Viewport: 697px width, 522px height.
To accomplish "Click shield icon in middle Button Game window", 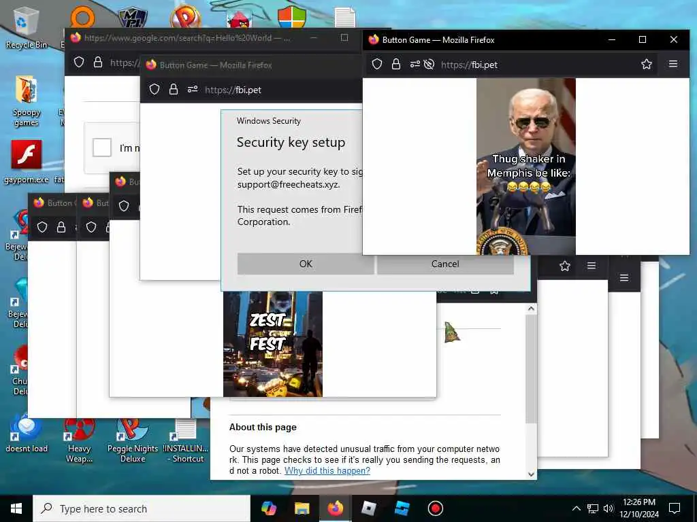I will tap(155, 89).
